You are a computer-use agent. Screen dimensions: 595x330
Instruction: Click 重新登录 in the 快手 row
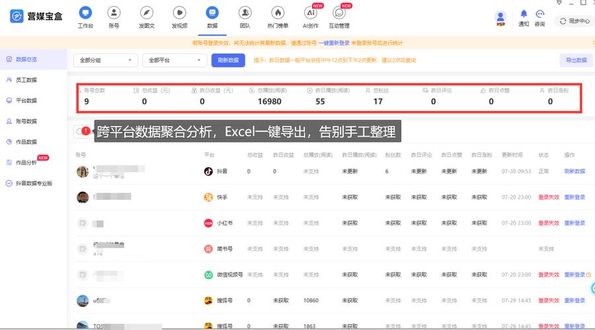(575, 197)
